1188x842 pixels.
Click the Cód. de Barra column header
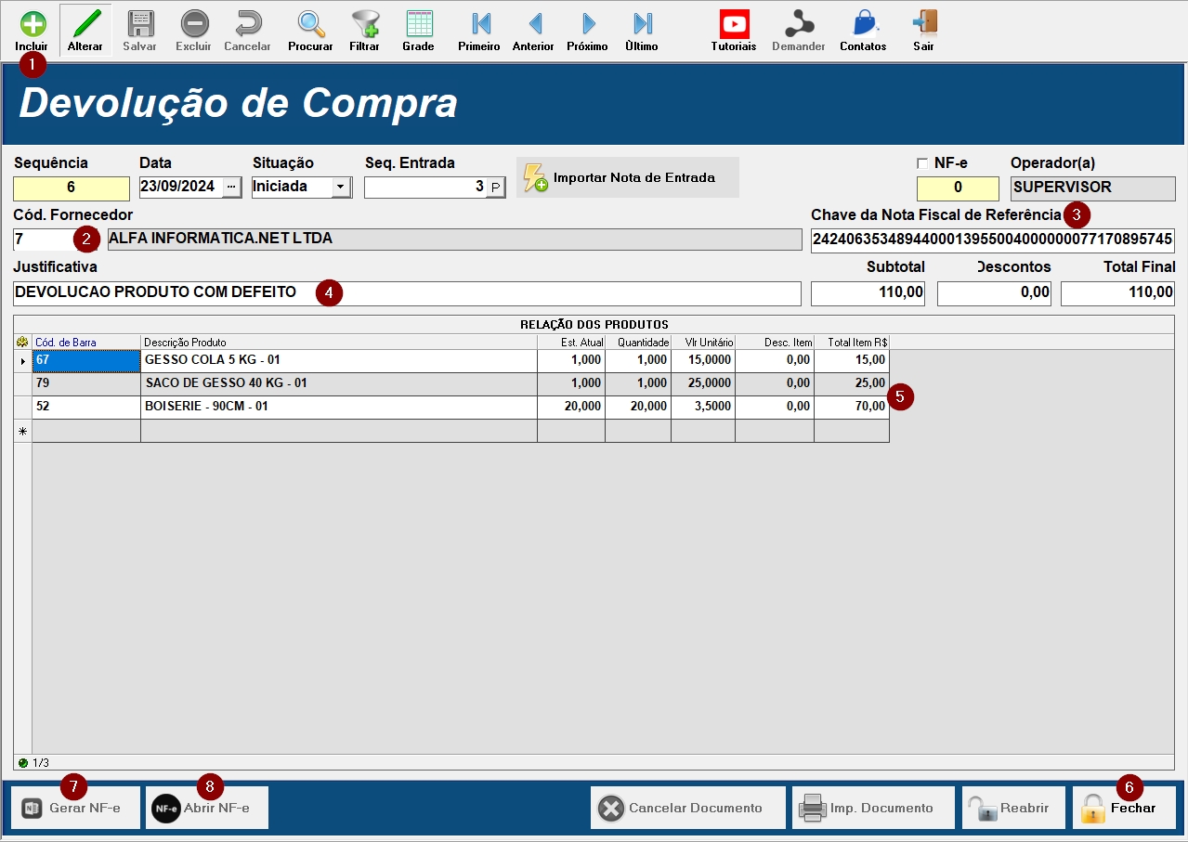pos(85,343)
